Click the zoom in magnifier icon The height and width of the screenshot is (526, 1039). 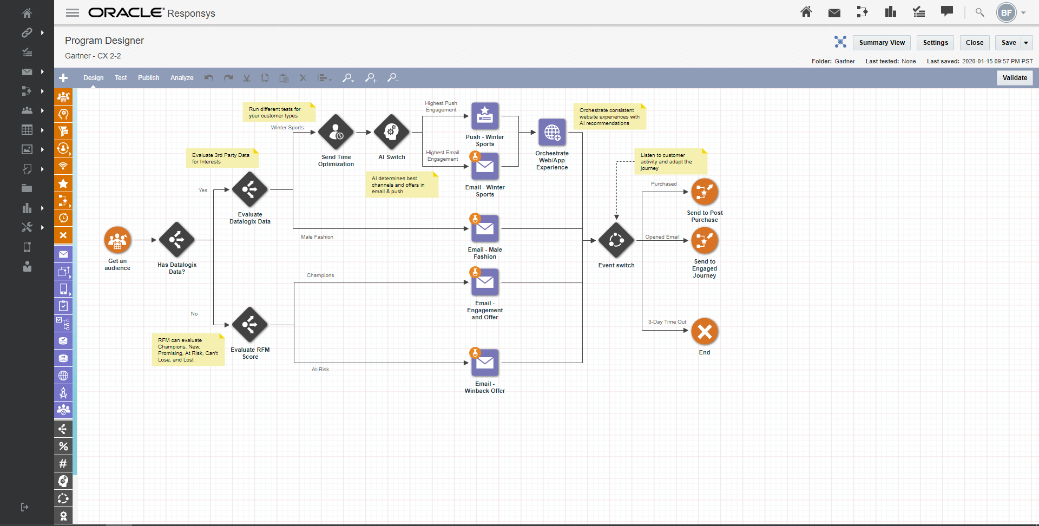click(371, 78)
